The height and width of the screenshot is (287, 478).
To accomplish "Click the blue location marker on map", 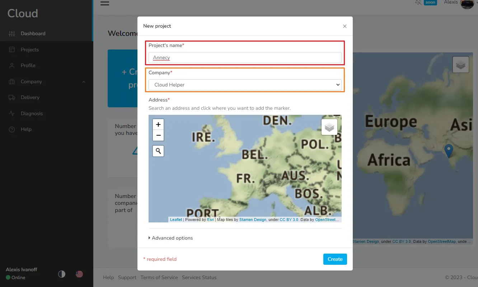I will (448, 150).
